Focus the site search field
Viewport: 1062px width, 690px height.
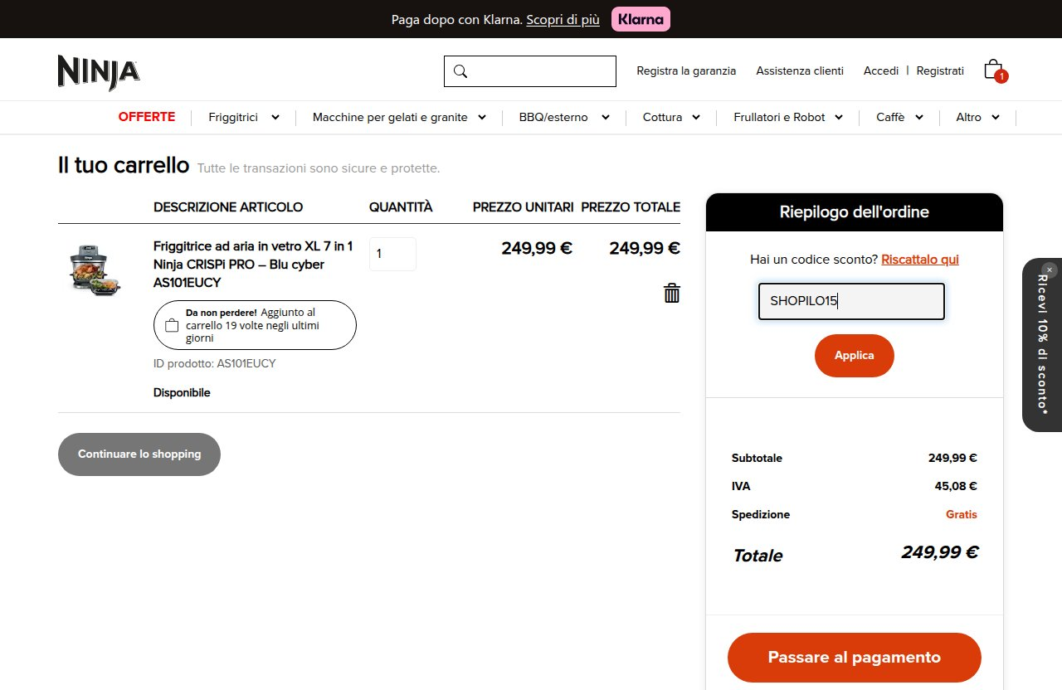(530, 71)
